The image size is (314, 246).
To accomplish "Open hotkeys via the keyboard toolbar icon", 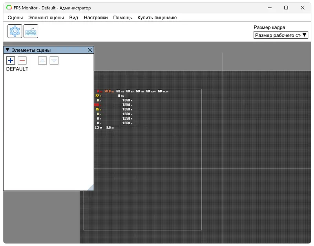I will click(31, 31).
